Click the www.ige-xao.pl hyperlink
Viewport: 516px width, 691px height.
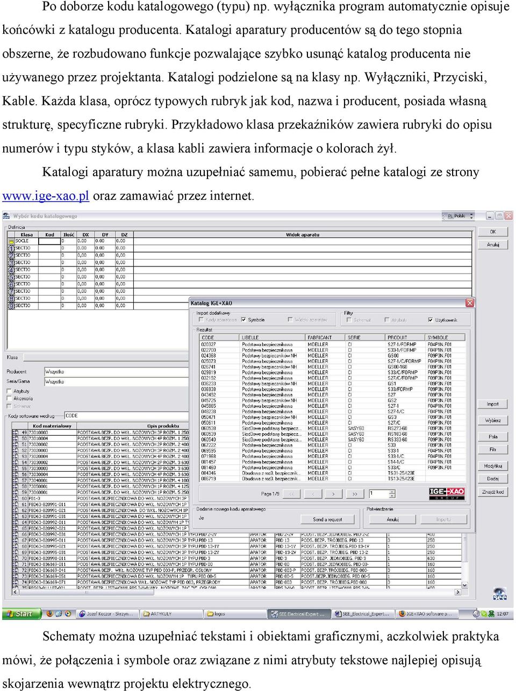(x=46, y=196)
